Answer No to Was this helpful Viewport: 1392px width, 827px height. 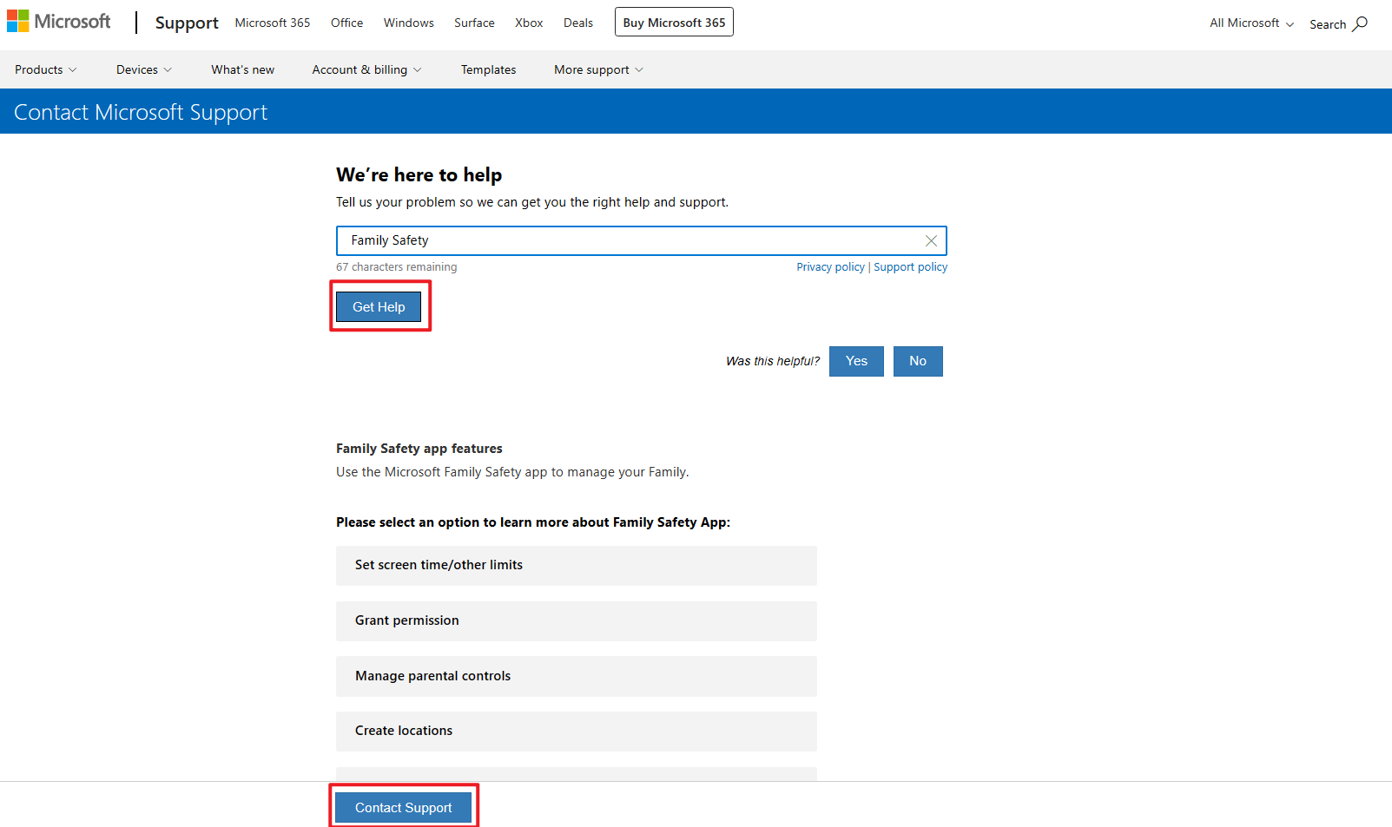pos(918,361)
